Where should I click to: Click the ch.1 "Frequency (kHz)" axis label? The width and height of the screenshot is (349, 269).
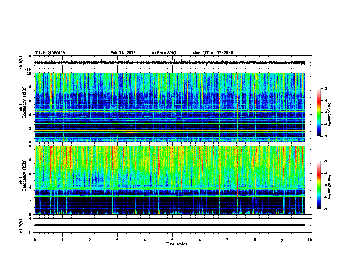(x=24, y=102)
